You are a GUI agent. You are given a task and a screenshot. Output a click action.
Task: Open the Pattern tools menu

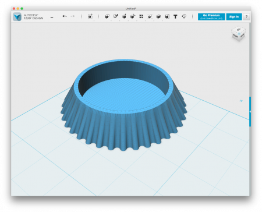[141, 16]
